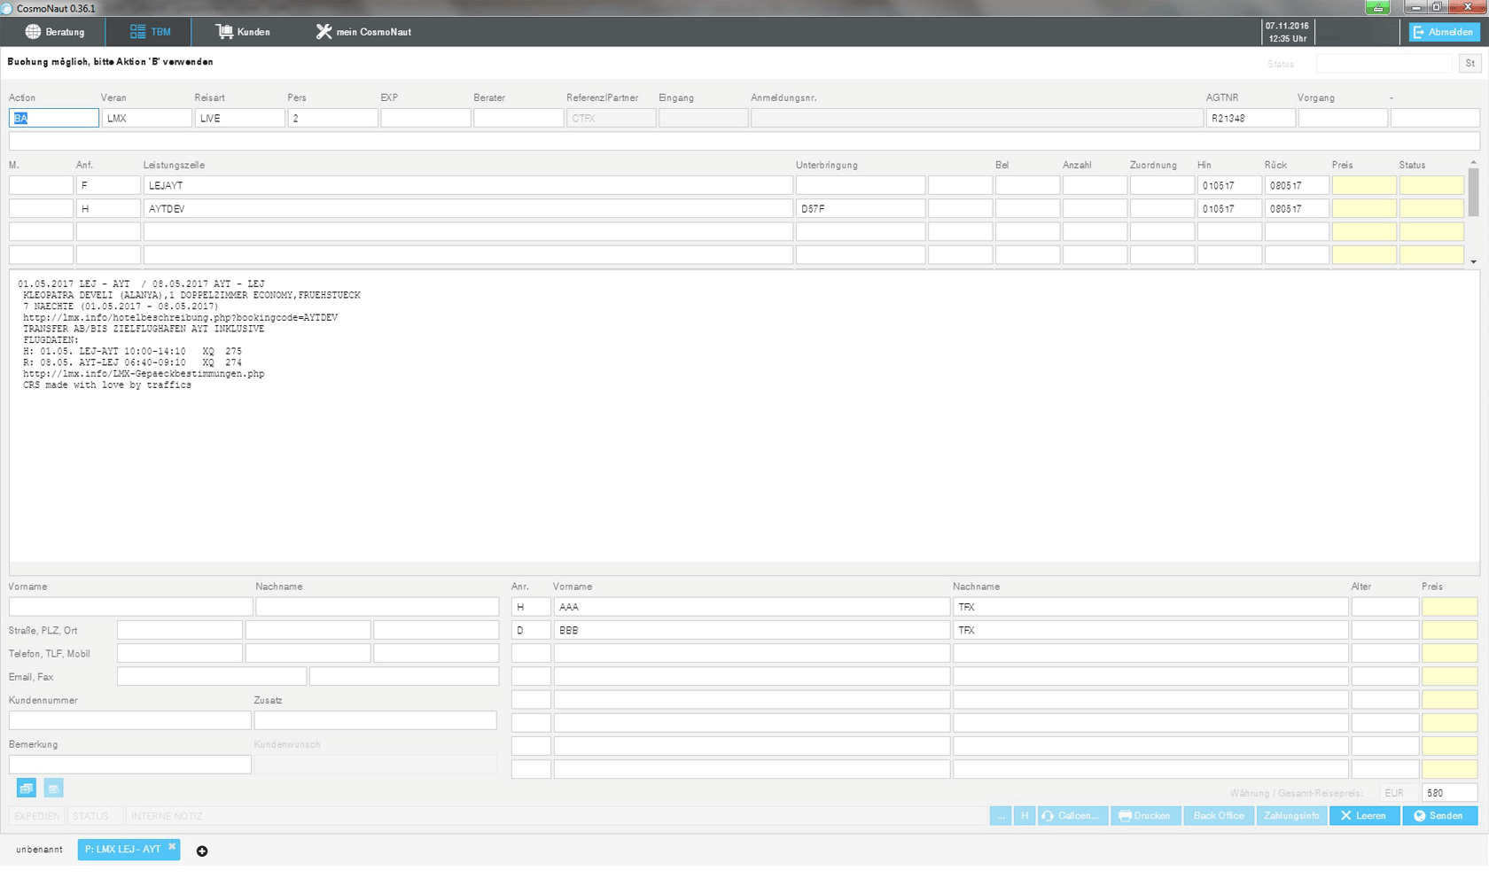Click the blue cards icon below Bemerkung

coord(27,789)
